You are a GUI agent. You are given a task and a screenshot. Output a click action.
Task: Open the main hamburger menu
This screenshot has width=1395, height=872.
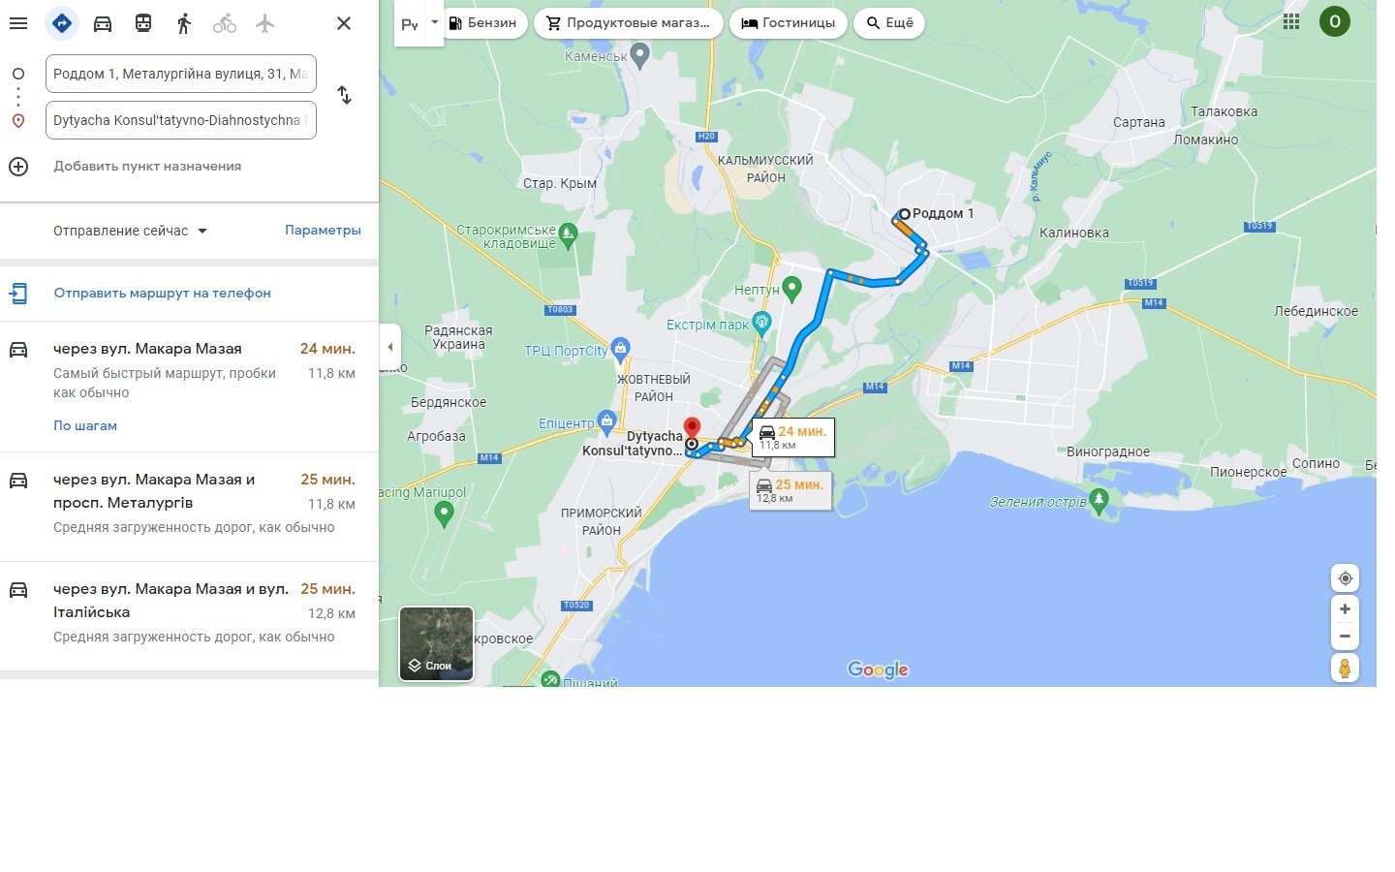[18, 23]
